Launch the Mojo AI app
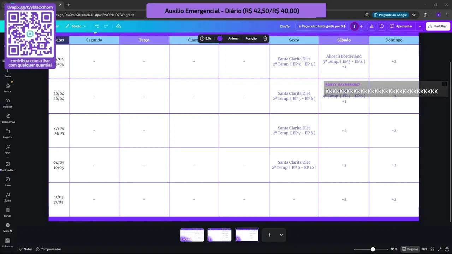452x254 pixels. (7, 227)
